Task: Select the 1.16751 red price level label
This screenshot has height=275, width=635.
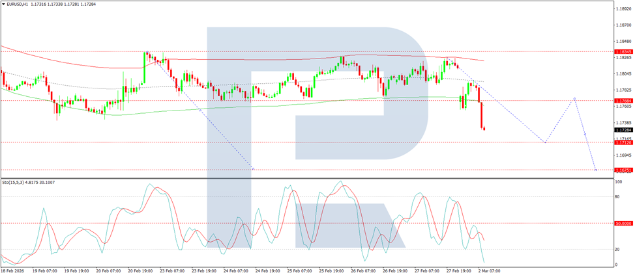Action: coord(622,170)
